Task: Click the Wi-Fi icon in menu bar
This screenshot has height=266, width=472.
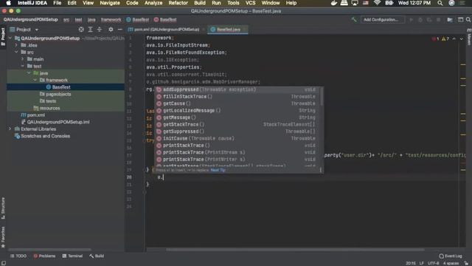Action: tap(377, 3)
